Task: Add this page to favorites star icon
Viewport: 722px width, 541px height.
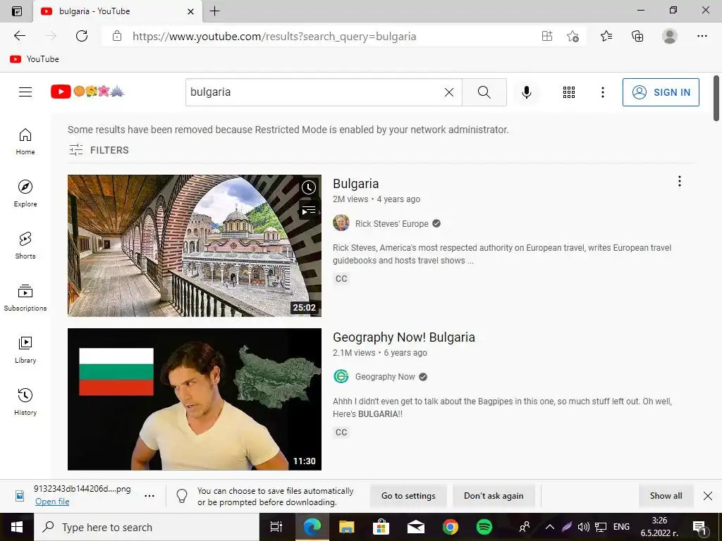Action: (573, 36)
